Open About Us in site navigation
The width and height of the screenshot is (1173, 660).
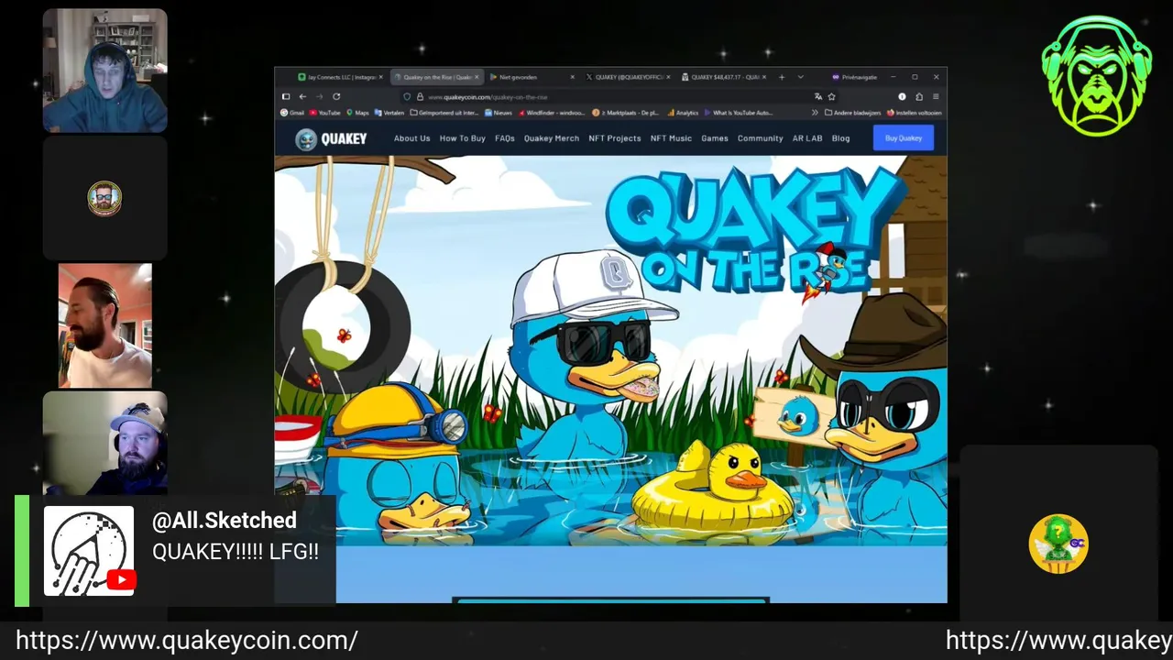[411, 138]
